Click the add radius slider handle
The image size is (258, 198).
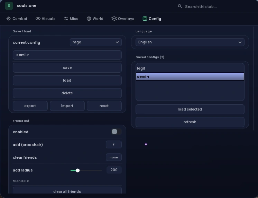78,170
